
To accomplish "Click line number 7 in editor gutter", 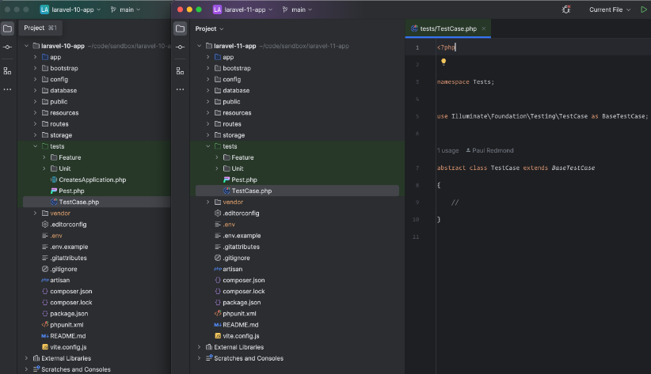I will pyautogui.click(x=417, y=168).
